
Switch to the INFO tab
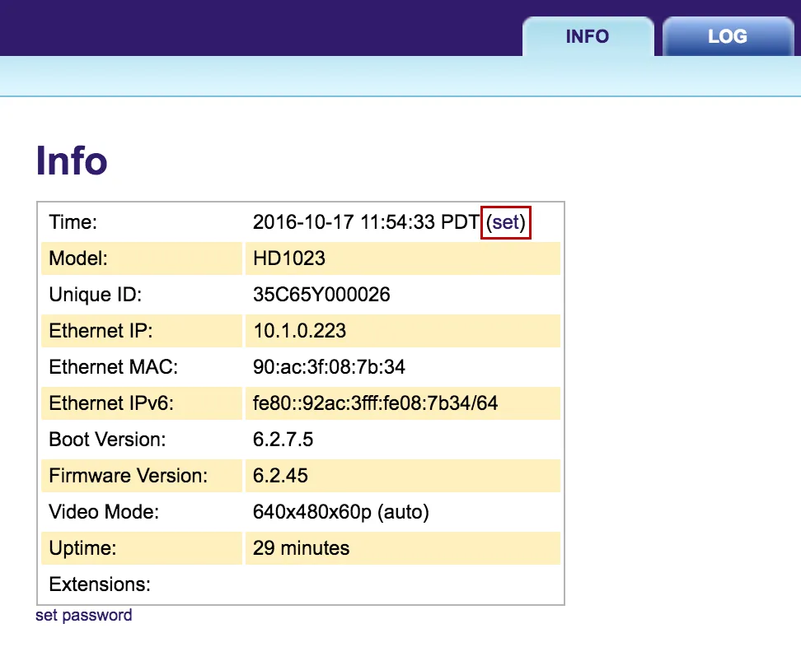point(588,36)
